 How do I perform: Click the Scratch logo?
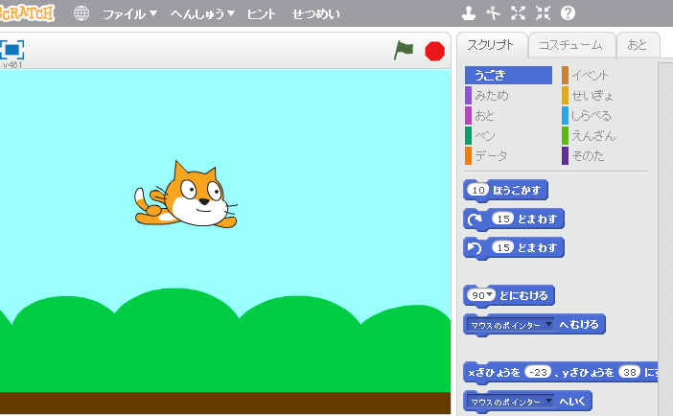tap(27, 13)
